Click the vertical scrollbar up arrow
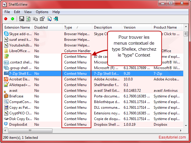Viewport: 191px width, 143px height. [186, 27]
